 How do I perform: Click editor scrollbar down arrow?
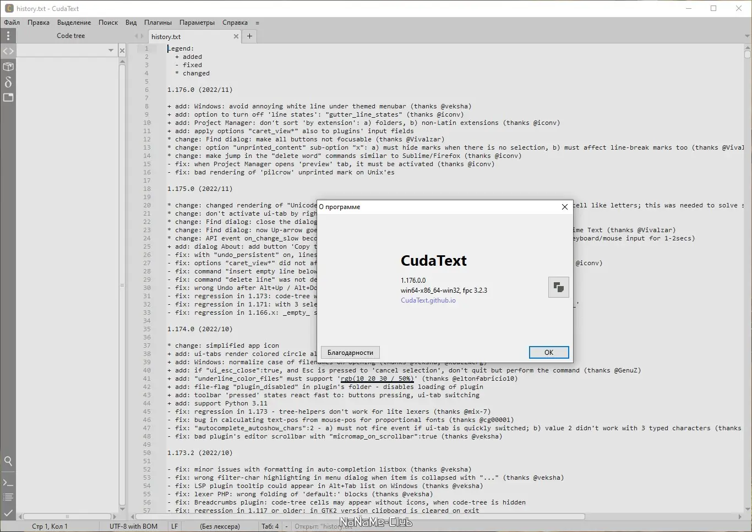[x=747, y=509]
